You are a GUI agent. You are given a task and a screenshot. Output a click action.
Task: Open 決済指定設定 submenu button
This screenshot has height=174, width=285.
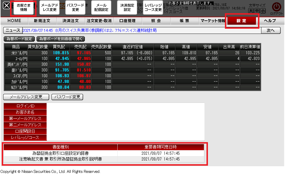pyautogui.click(x=127, y=7)
